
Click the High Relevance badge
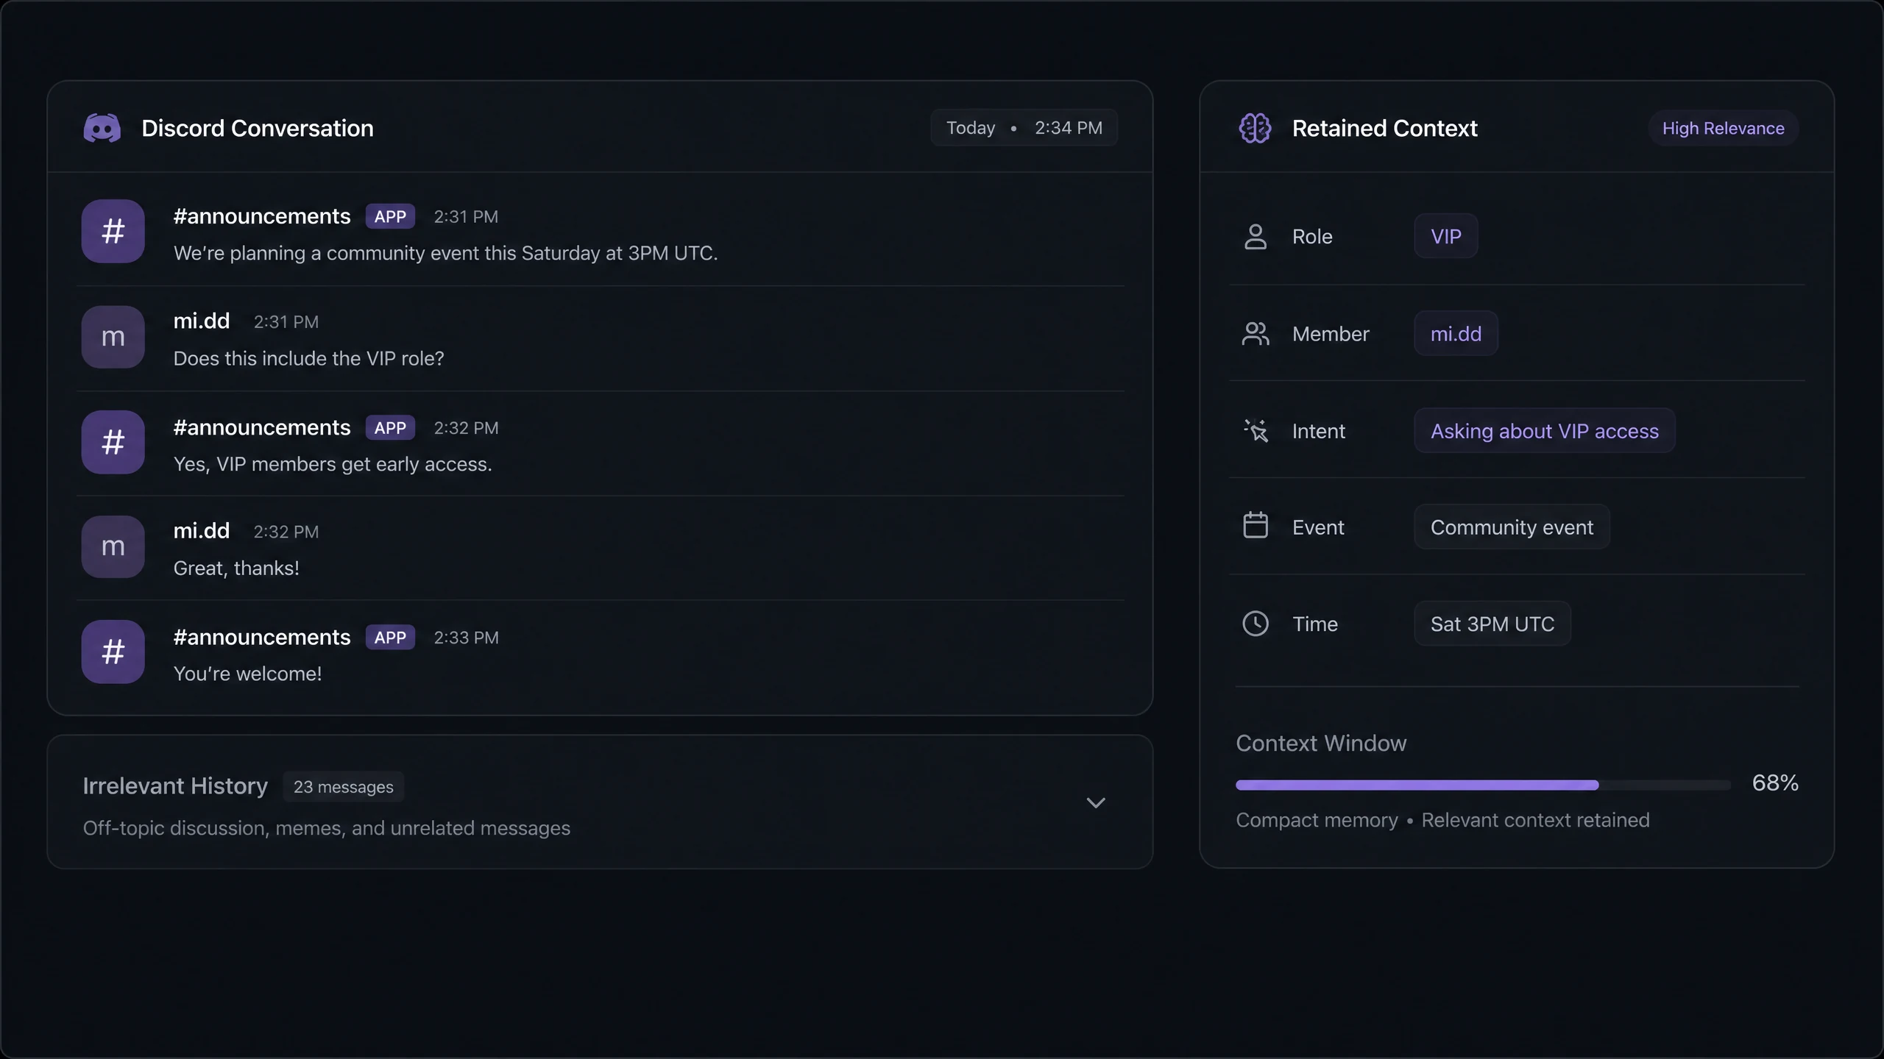coord(1723,128)
